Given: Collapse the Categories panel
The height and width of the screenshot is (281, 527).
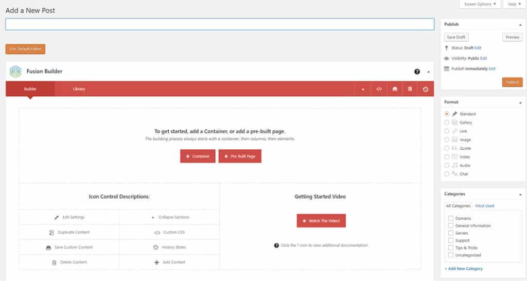Looking at the screenshot, I should [x=520, y=195].
